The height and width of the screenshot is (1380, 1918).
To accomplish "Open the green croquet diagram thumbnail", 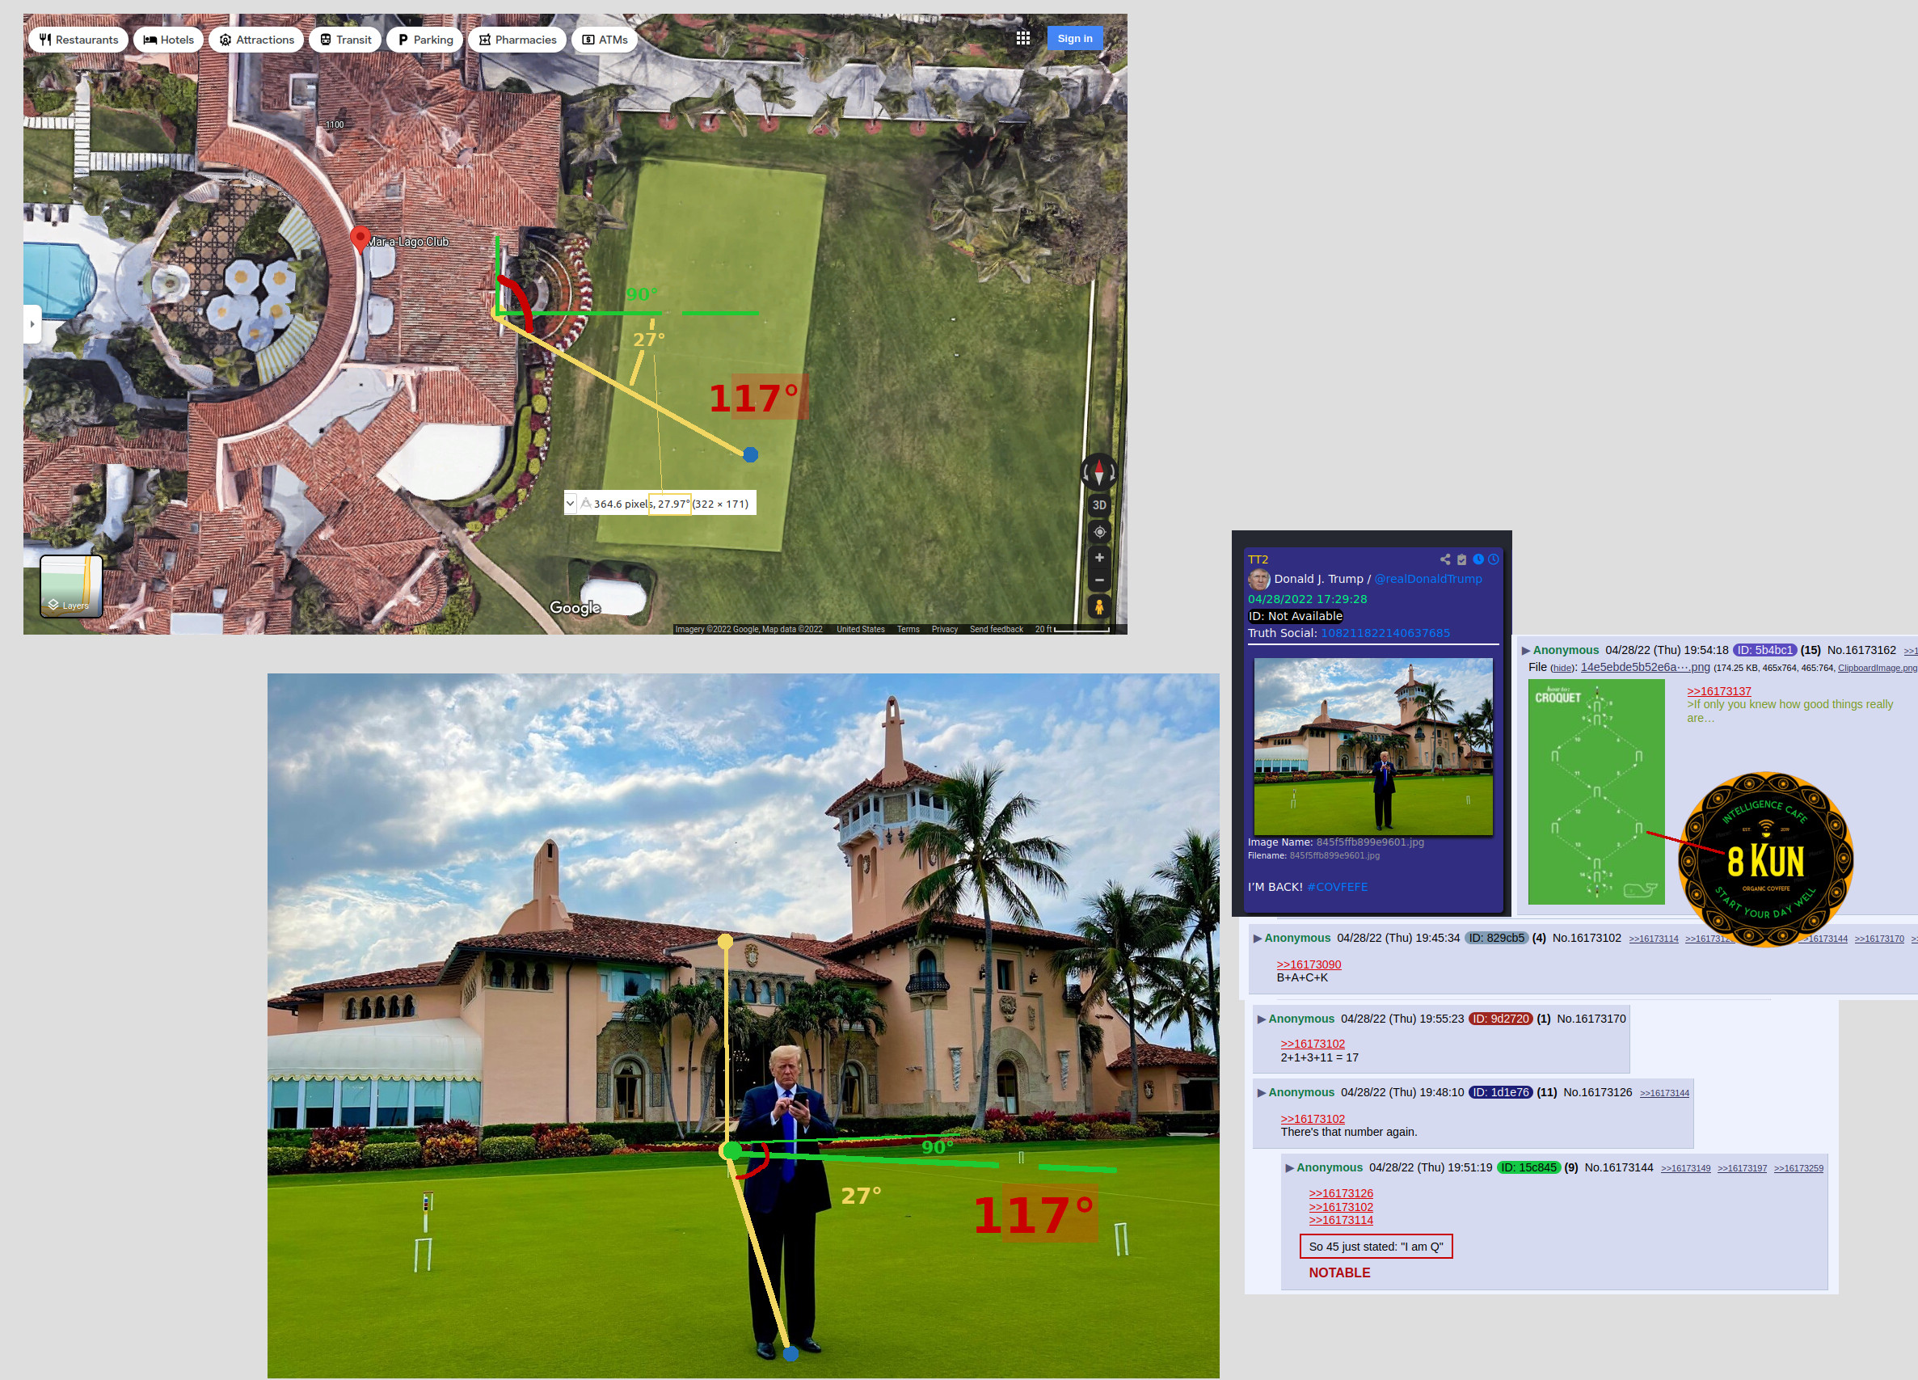I will pos(1596,793).
